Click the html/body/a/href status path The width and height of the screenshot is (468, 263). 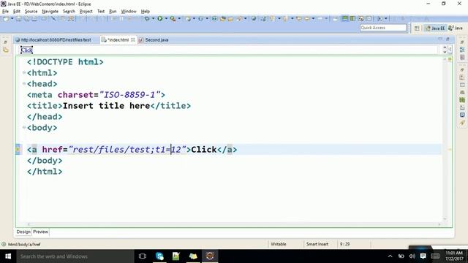coord(24,244)
